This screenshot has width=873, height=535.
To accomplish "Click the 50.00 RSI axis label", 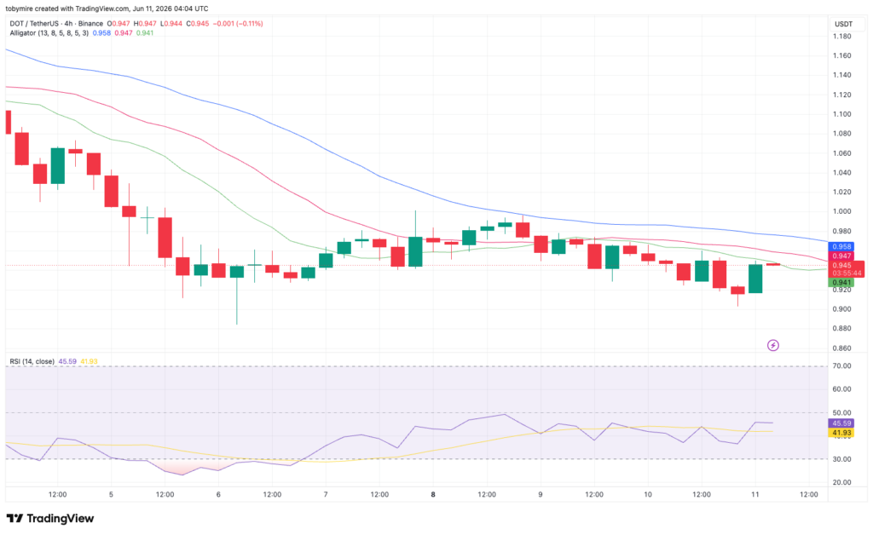I will (x=841, y=412).
